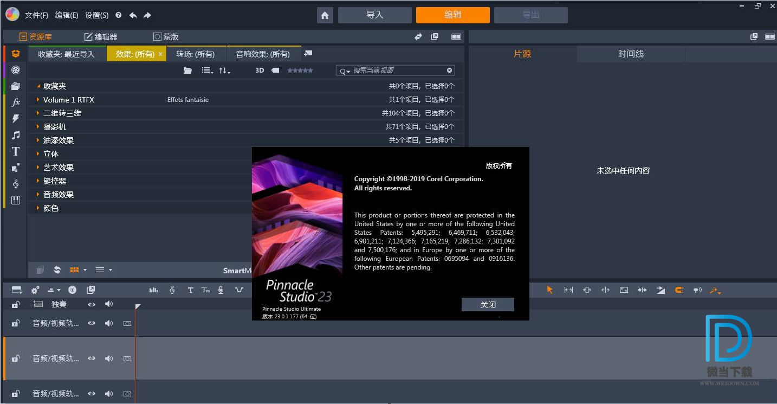Open the 编辑(E) menu

click(67, 15)
